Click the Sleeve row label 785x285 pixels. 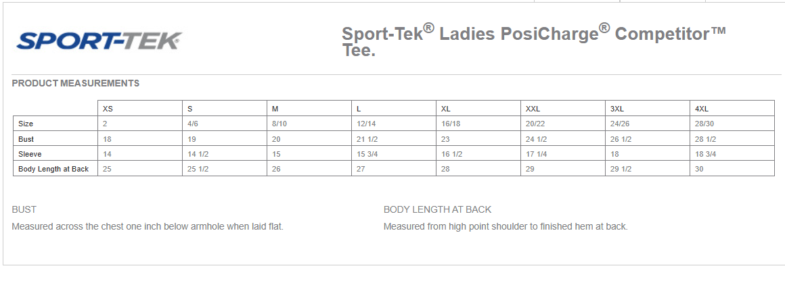click(30, 154)
